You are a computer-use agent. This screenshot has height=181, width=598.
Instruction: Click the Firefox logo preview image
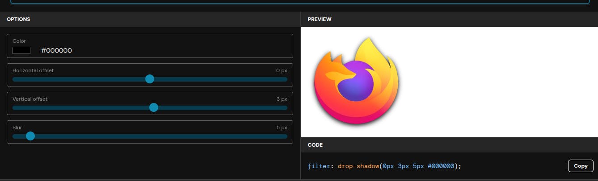[x=356, y=81]
